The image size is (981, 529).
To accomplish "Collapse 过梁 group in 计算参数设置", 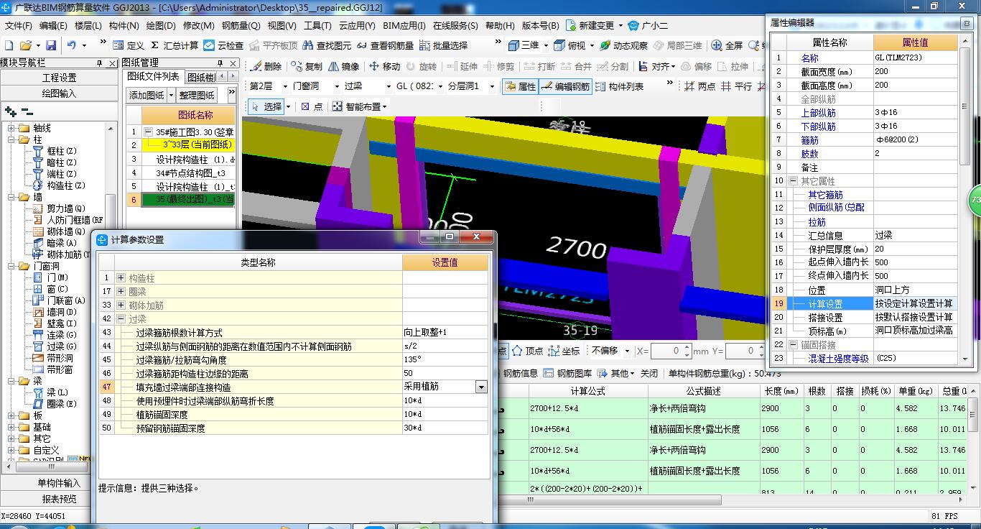I will point(121,319).
